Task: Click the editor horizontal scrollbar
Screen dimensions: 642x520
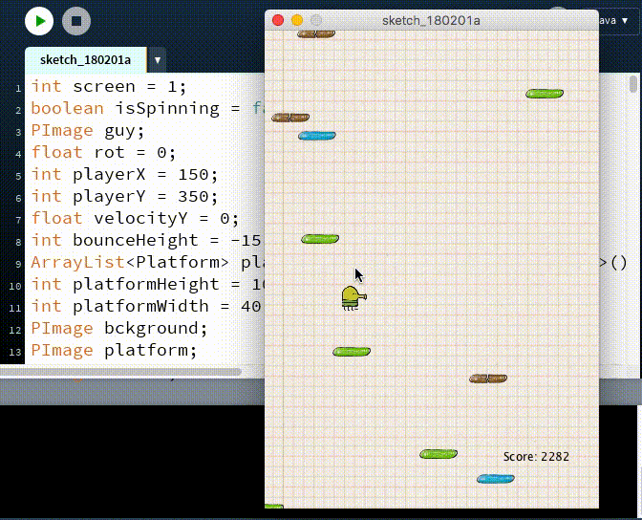Action: click(x=120, y=371)
